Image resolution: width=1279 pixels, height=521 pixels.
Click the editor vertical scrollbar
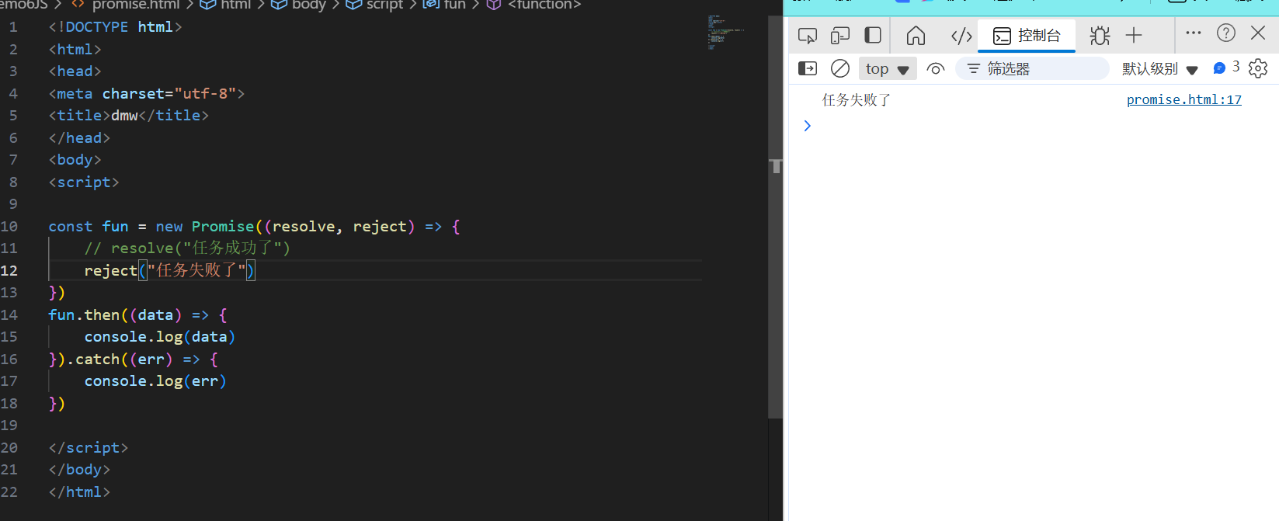775,217
